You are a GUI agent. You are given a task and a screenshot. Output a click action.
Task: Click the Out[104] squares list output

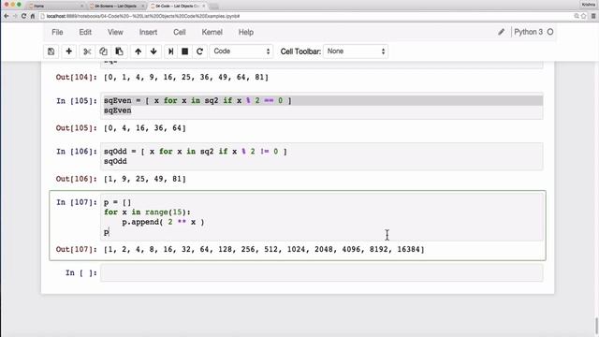coord(186,77)
